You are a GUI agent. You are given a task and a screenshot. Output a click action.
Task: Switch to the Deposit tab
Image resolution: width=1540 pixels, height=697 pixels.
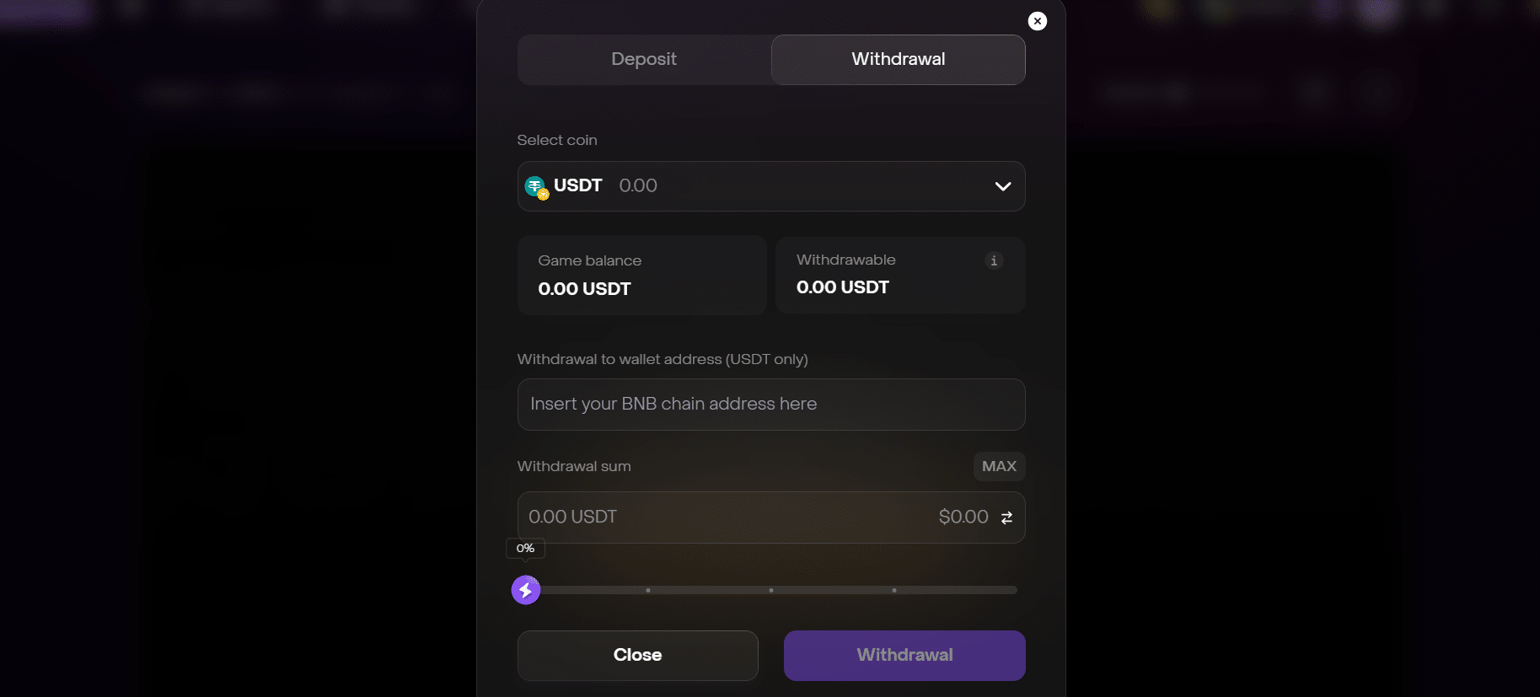tap(644, 59)
